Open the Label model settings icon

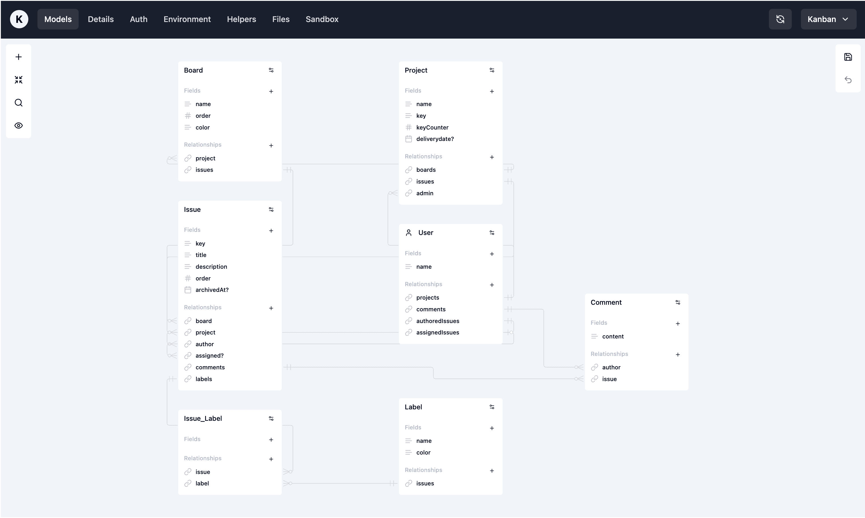tap(492, 407)
